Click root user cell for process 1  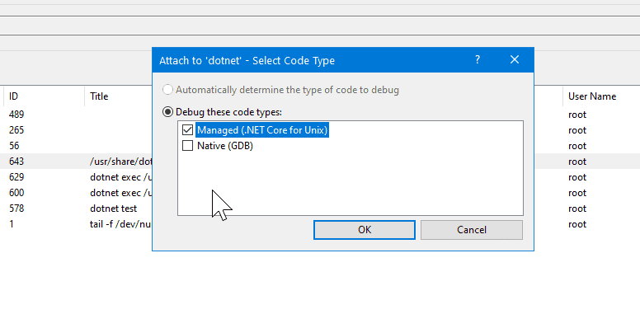(577, 224)
